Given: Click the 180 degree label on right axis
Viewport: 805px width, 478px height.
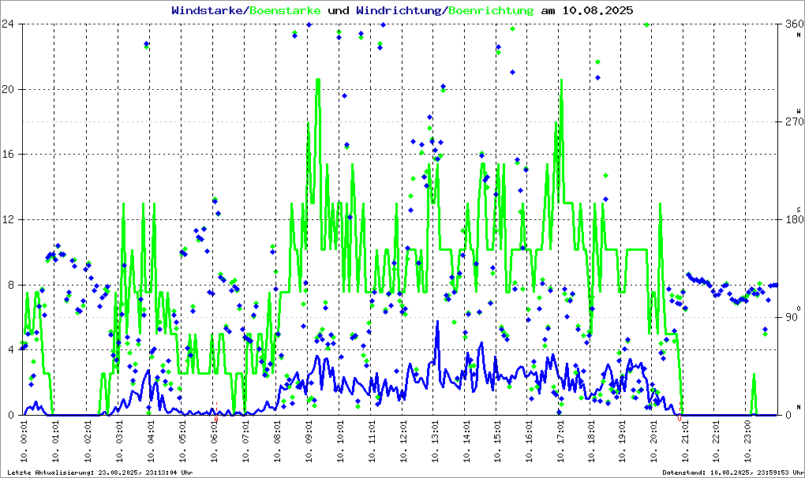Looking at the screenshot, I should coord(791,219).
